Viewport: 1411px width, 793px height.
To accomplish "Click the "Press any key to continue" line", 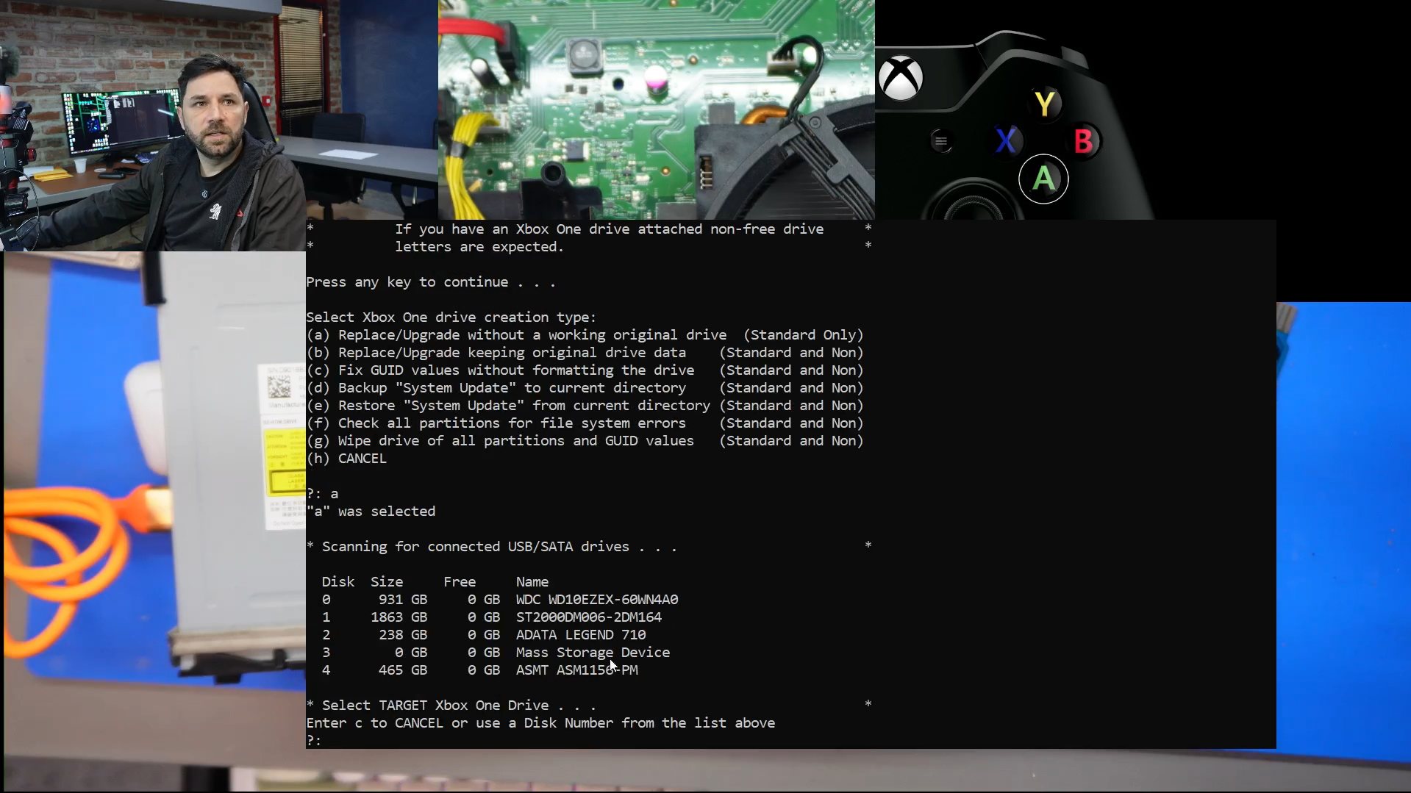I will 431,282.
